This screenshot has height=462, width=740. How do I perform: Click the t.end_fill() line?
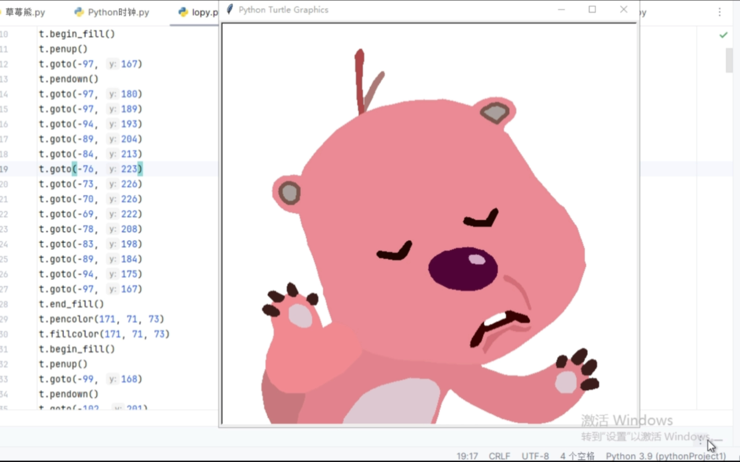pos(71,304)
